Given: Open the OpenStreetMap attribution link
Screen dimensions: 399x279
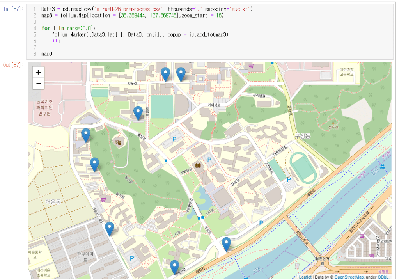Looking at the screenshot, I should click(x=348, y=277).
